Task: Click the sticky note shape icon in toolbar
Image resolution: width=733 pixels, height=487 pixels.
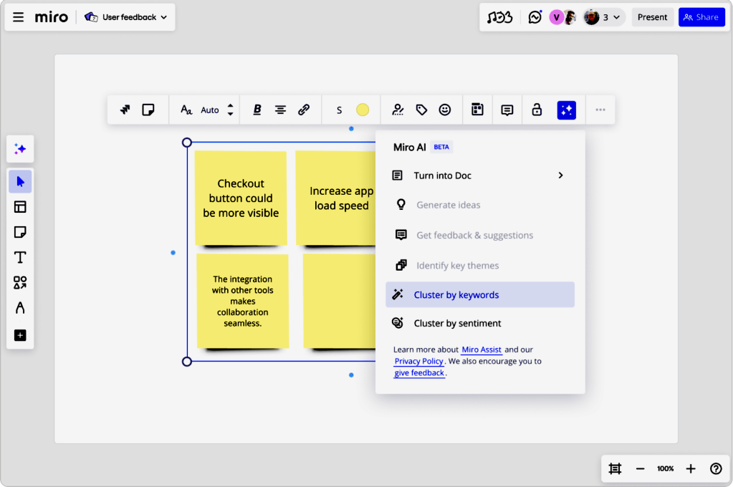Action: click(148, 110)
